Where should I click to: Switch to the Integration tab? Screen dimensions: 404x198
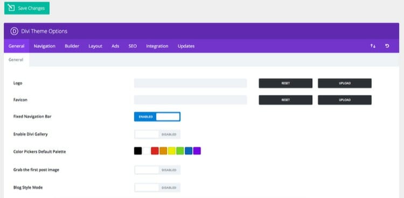[157, 46]
